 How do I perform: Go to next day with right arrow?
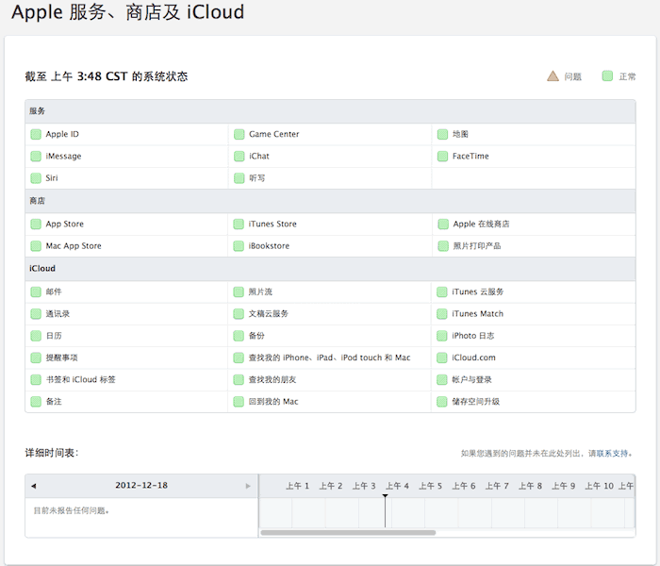click(248, 486)
